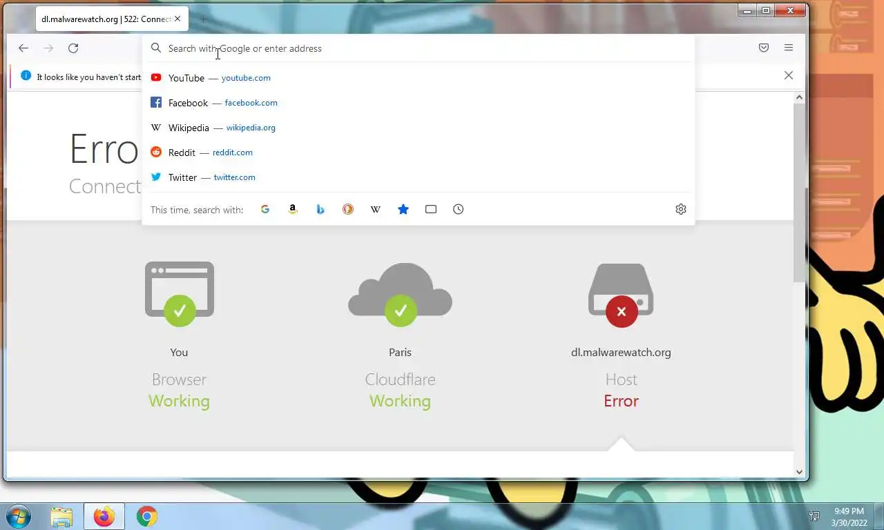
Task: Search in open tabs icon
Action: 431,209
